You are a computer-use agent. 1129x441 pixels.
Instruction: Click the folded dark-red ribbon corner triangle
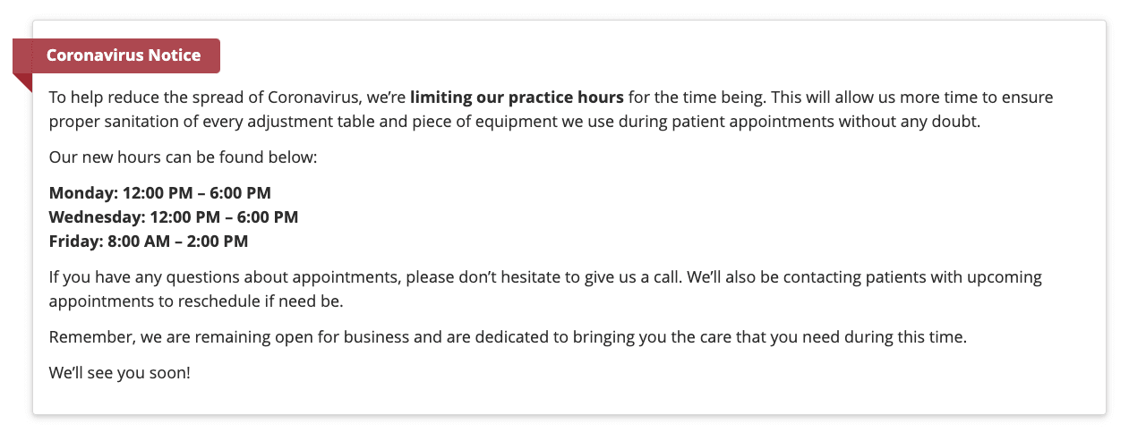pos(22,82)
